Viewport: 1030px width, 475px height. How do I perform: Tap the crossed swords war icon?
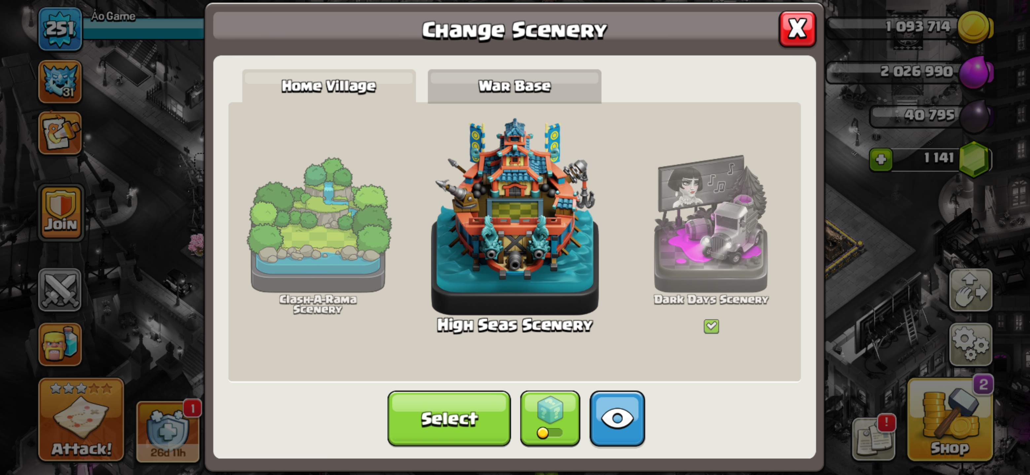[x=60, y=290]
